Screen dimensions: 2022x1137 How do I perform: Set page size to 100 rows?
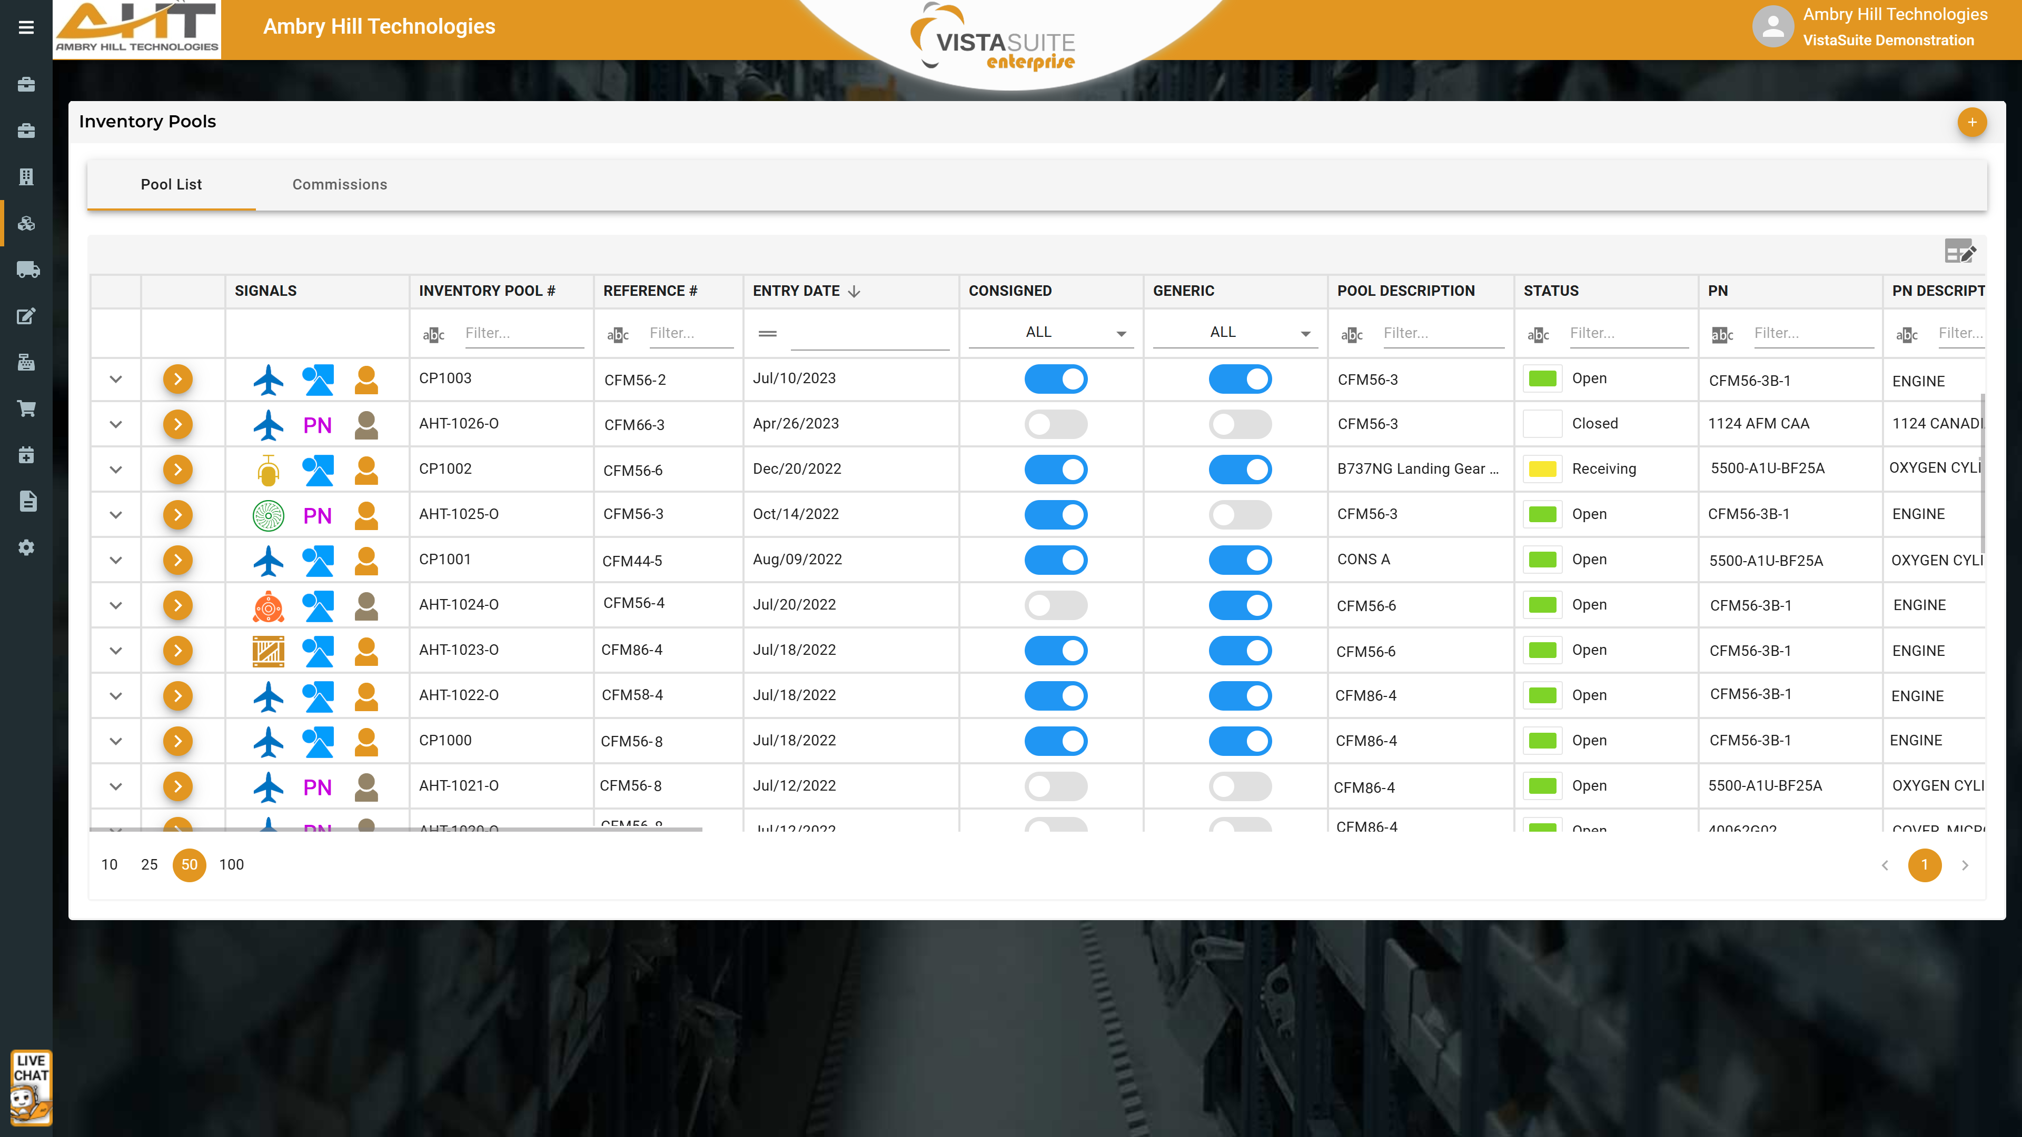232,865
